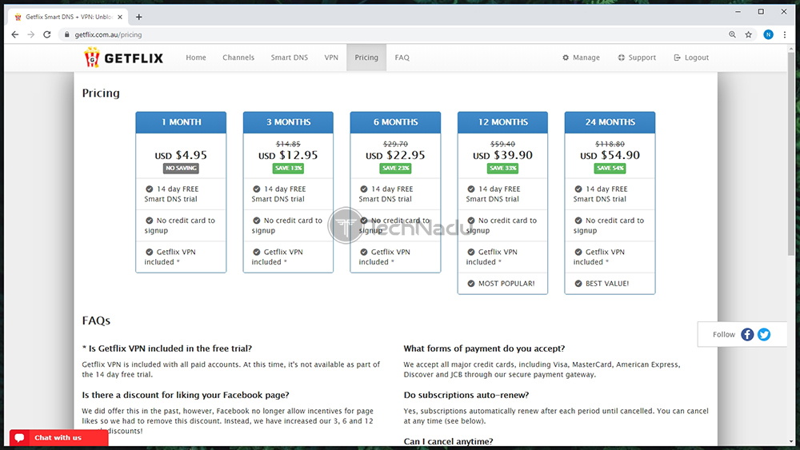
Task: Click the FAQs heading
Action: [97, 321]
